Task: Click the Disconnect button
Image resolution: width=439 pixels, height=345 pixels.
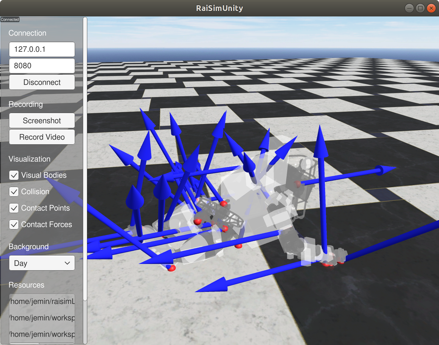Action: click(42, 82)
